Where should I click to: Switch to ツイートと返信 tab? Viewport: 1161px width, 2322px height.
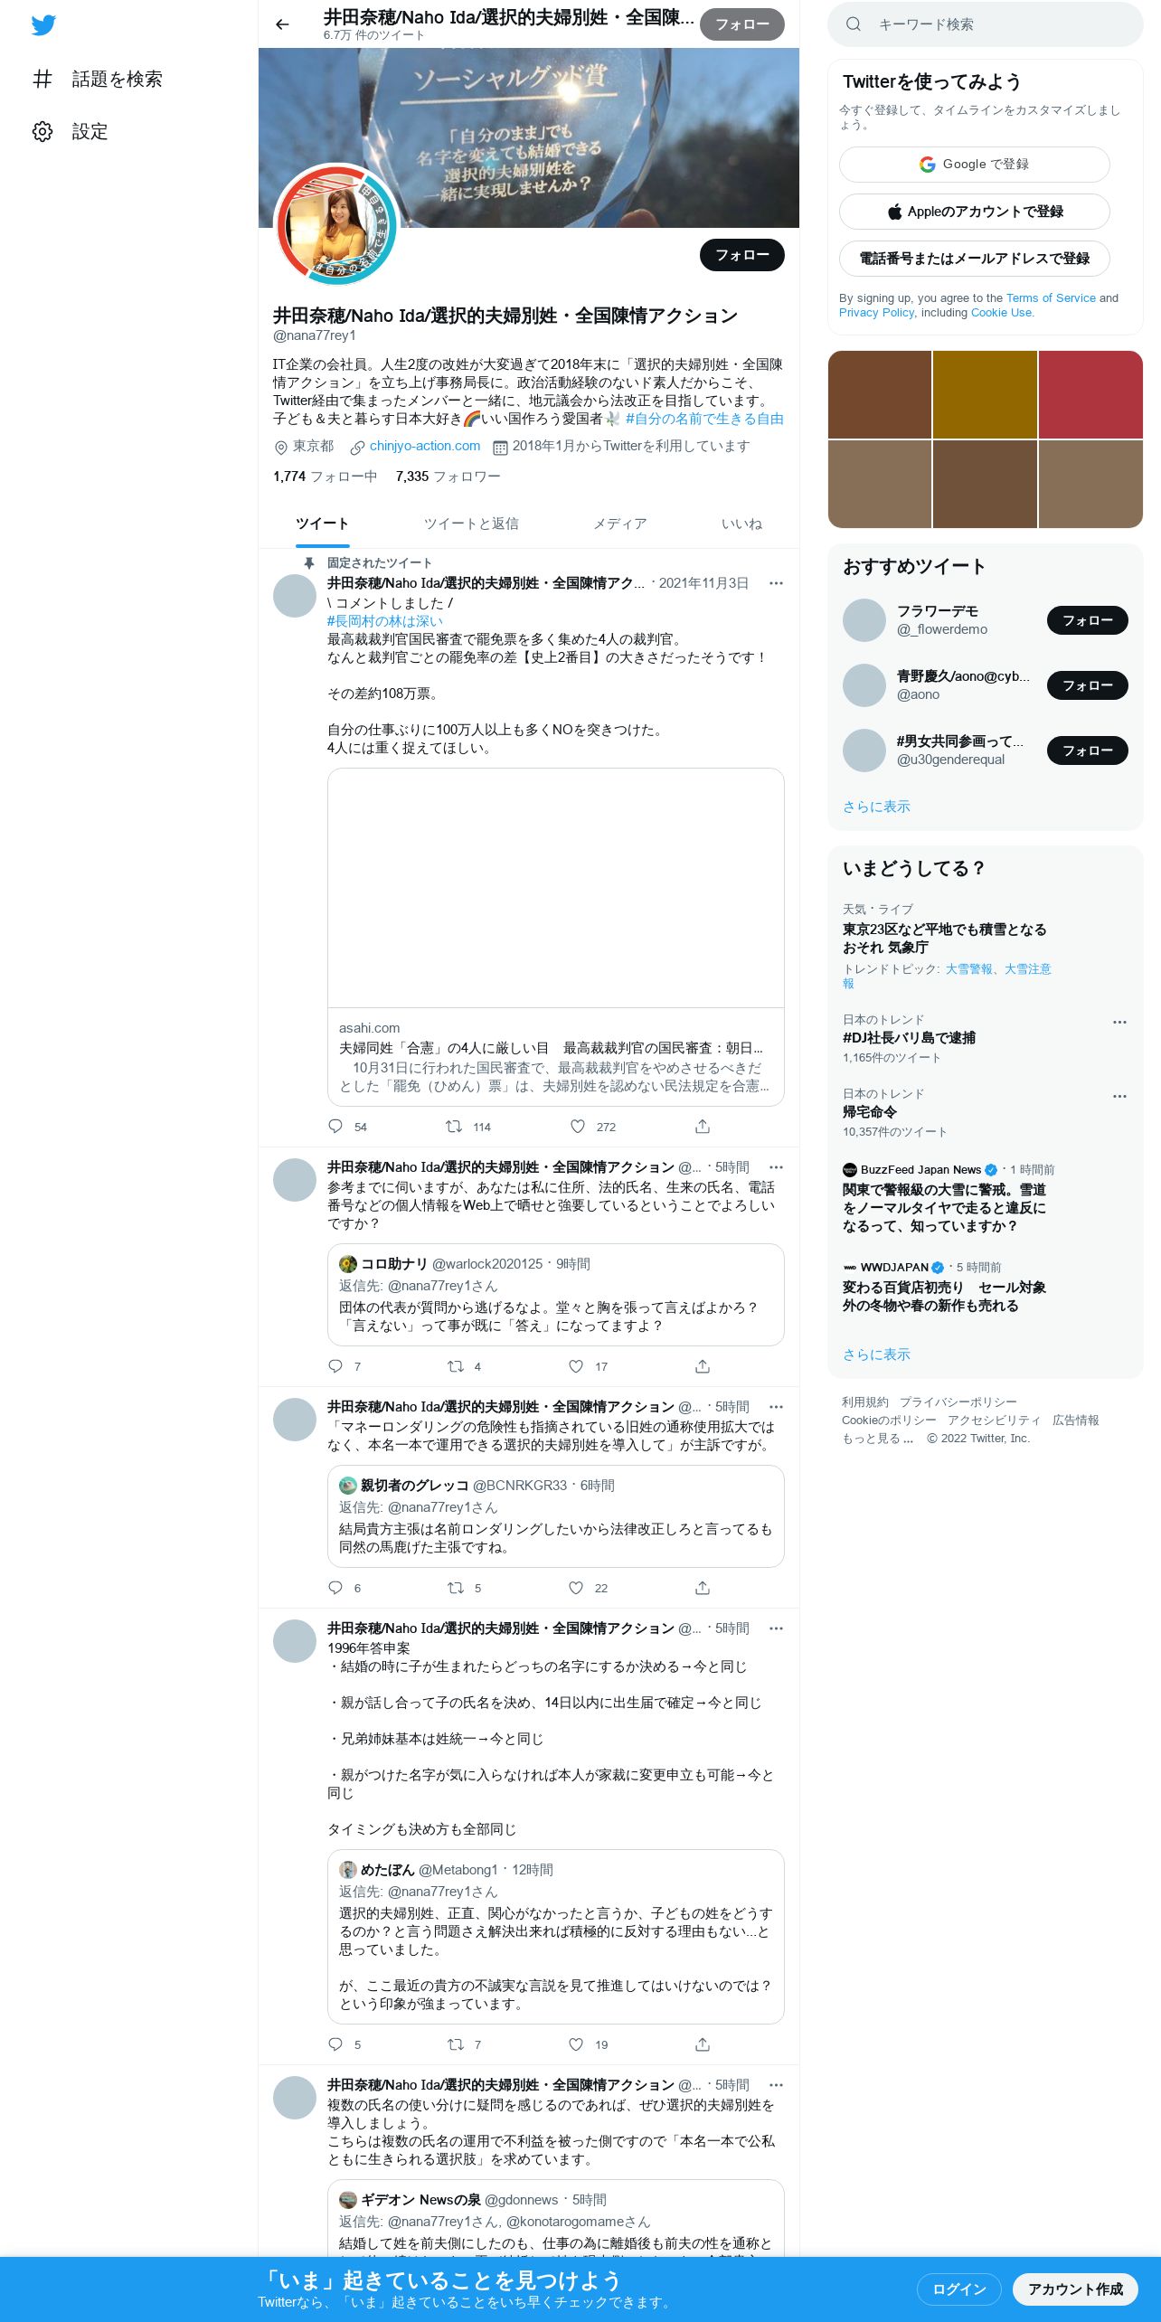pos(471,524)
